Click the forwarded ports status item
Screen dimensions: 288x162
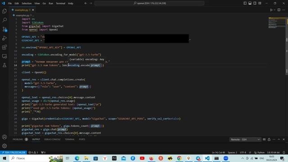[43, 153]
